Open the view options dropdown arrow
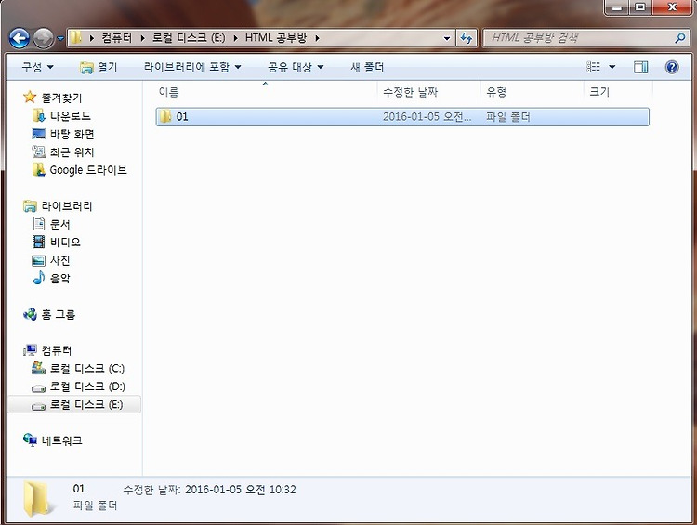The width and height of the screenshot is (697, 525). pos(612,67)
